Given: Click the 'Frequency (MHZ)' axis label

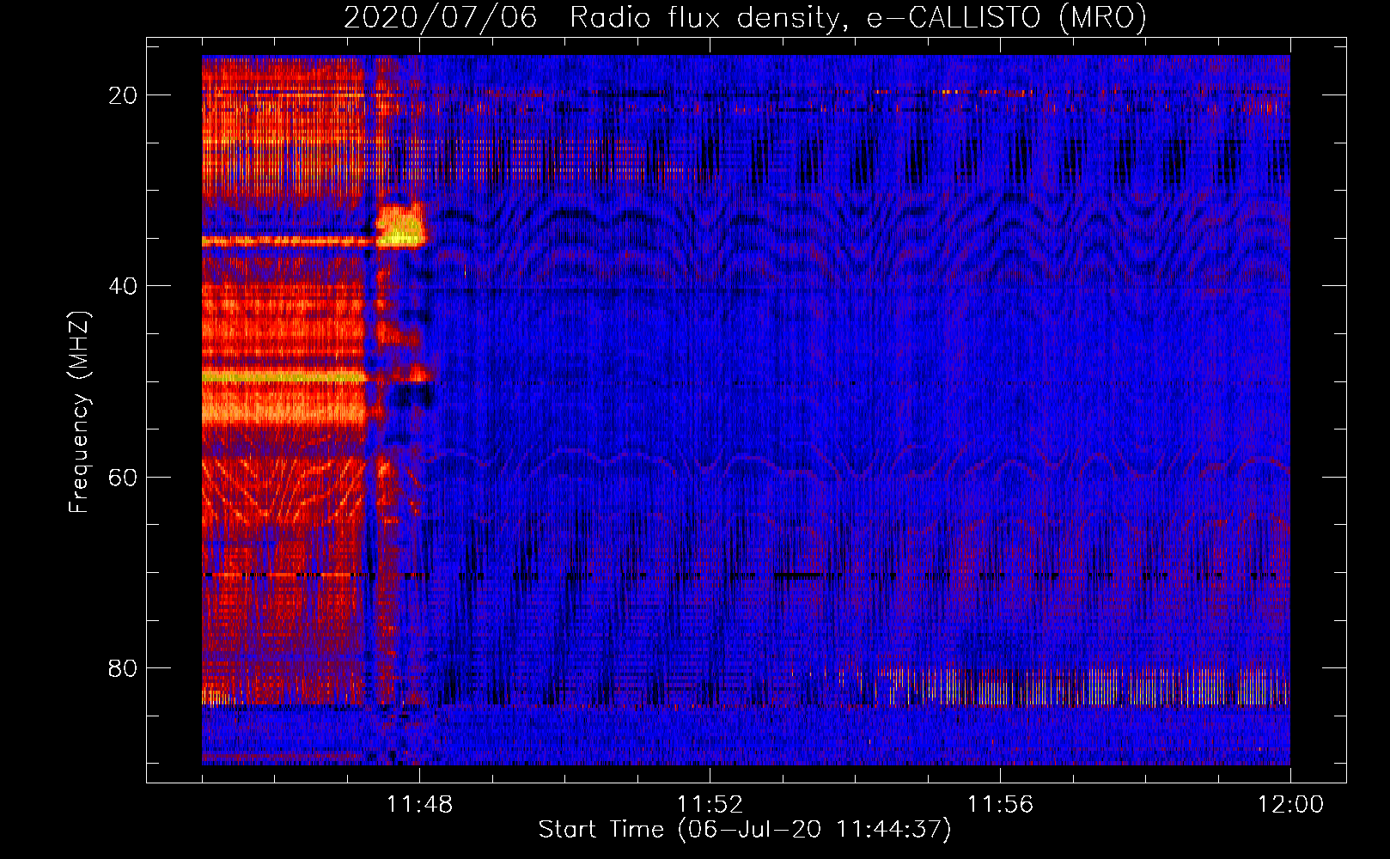Looking at the screenshot, I should [79, 412].
